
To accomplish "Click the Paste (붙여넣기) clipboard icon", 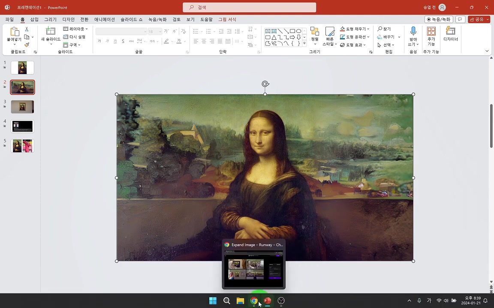I will click(15, 32).
